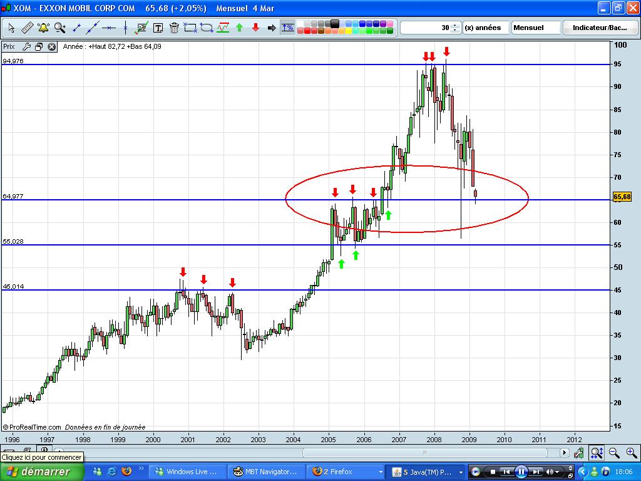Open the alert bell tool
The height and width of the screenshot is (481, 641).
(43, 28)
